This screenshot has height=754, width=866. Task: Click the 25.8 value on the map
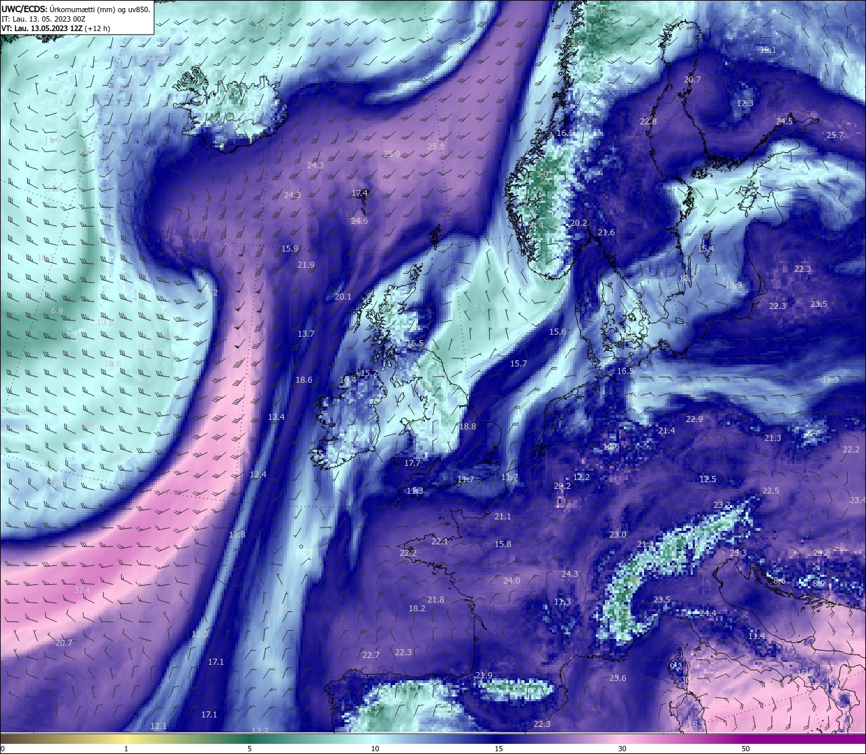pyautogui.click(x=436, y=146)
